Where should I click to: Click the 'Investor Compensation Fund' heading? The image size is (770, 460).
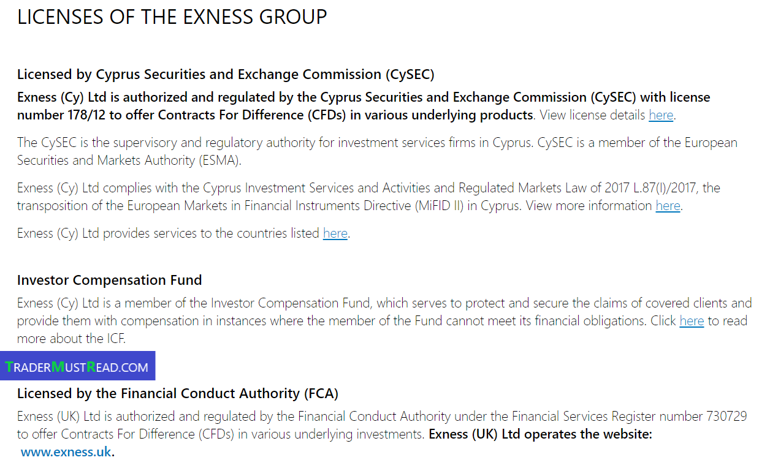tap(110, 281)
